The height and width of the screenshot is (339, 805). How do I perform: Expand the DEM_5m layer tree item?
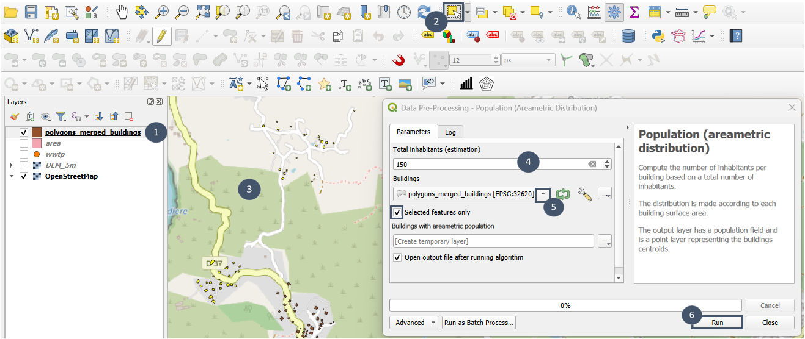click(x=12, y=165)
